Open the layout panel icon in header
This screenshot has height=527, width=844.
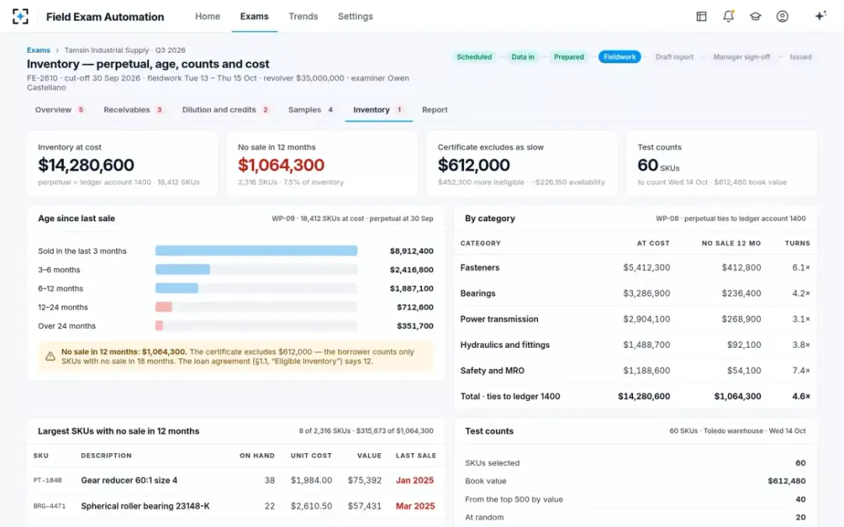pyautogui.click(x=701, y=16)
